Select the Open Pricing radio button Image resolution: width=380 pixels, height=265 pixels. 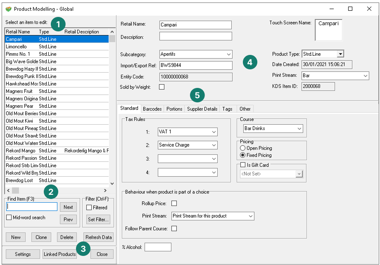[x=243, y=148]
